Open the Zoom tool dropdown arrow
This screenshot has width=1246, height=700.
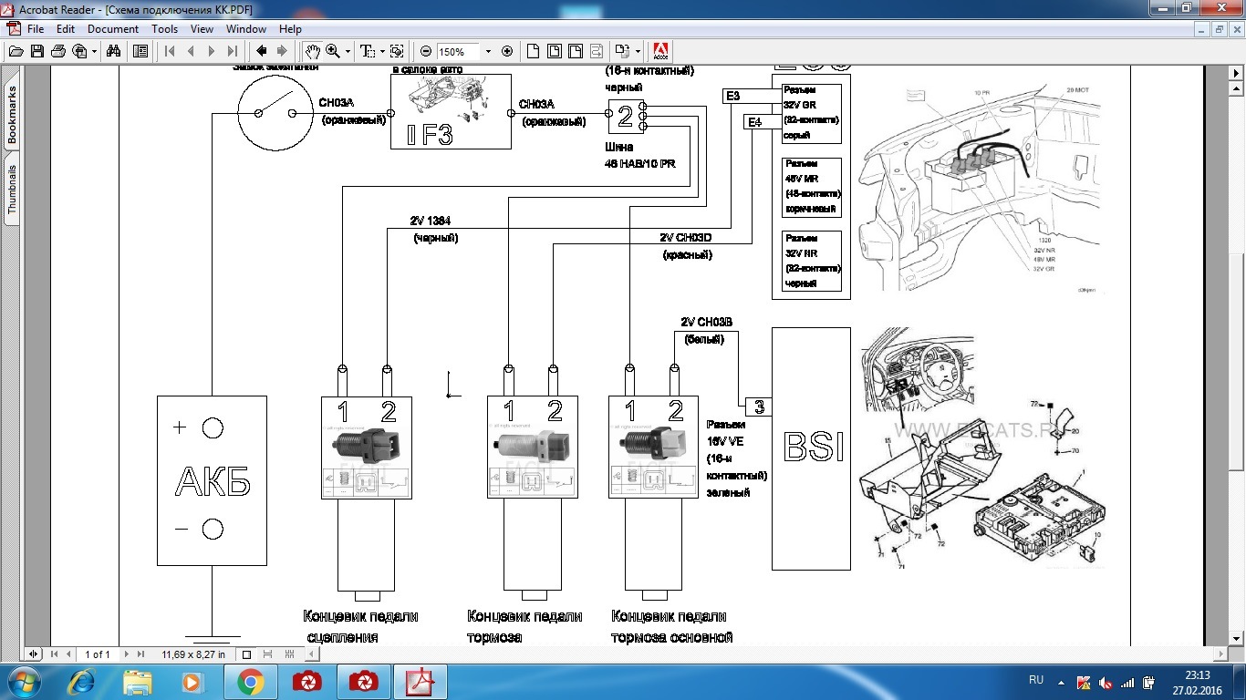click(348, 51)
